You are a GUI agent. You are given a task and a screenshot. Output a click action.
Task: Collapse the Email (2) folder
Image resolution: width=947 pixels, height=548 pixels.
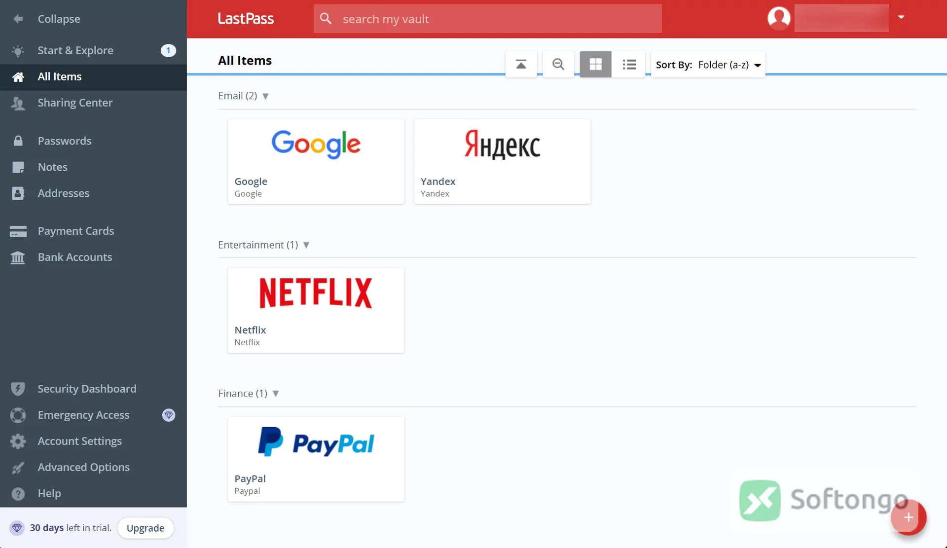click(265, 96)
